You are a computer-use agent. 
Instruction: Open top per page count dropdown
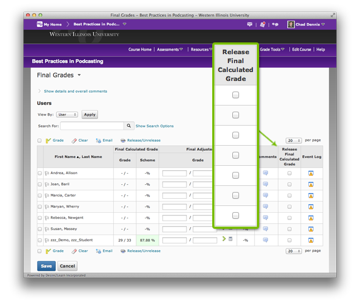point(294,141)
